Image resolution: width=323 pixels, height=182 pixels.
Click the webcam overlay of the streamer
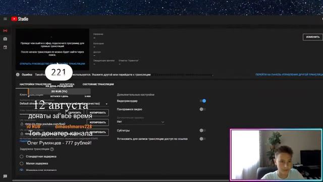[276, 155]
